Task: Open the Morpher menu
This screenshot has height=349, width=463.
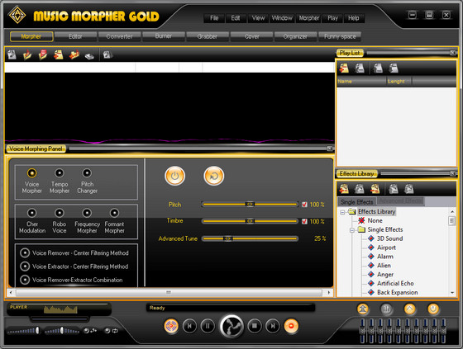Action: [309, 18]
